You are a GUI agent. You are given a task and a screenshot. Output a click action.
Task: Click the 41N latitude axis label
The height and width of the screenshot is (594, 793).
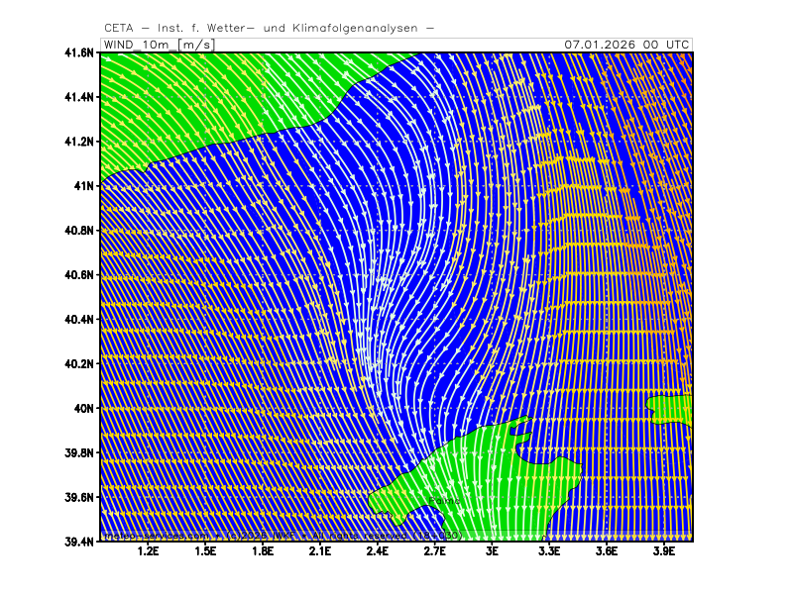83,186
